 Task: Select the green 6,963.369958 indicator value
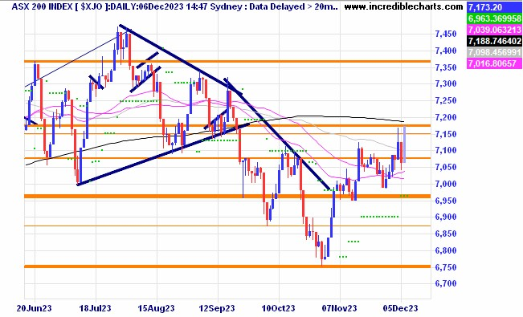pyautogui.click(x=494, y=18)
